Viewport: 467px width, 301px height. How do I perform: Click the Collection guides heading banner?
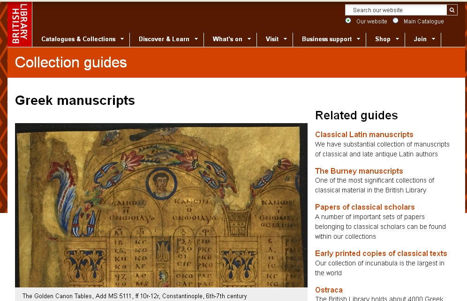71,62
